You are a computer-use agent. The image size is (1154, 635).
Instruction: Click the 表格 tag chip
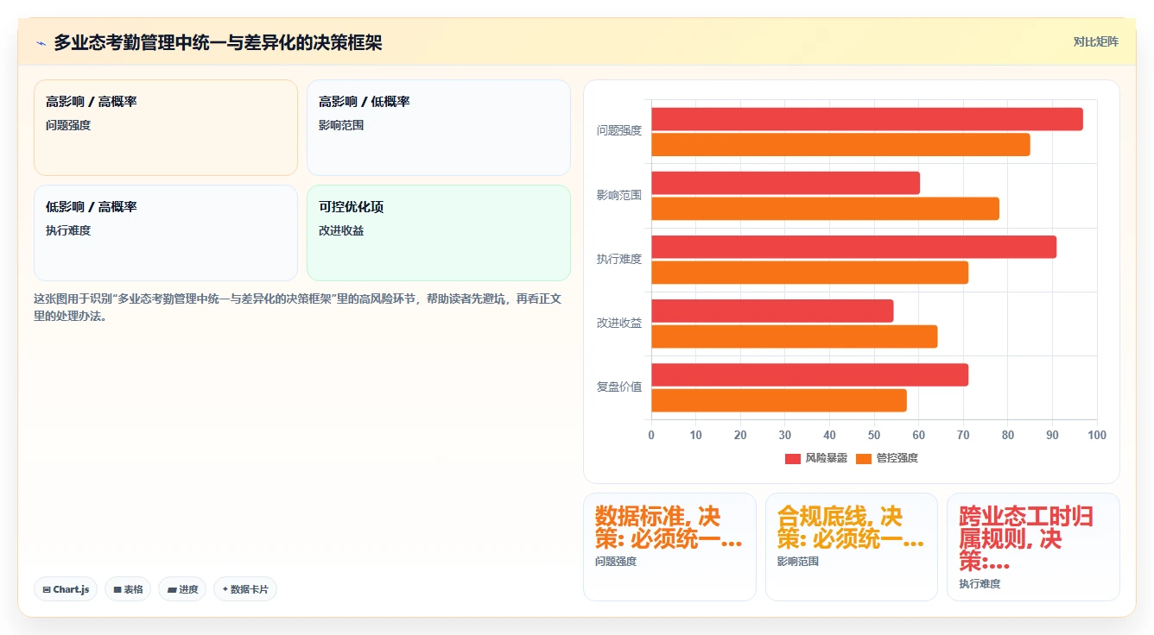(x=128, y=589)
